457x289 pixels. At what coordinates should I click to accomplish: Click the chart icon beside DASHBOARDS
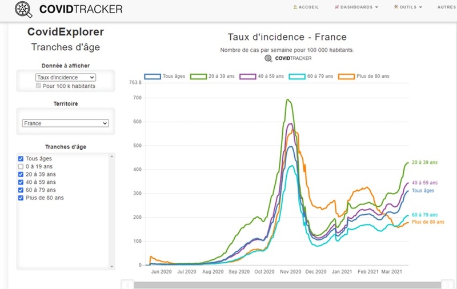(x=337, y=7)
